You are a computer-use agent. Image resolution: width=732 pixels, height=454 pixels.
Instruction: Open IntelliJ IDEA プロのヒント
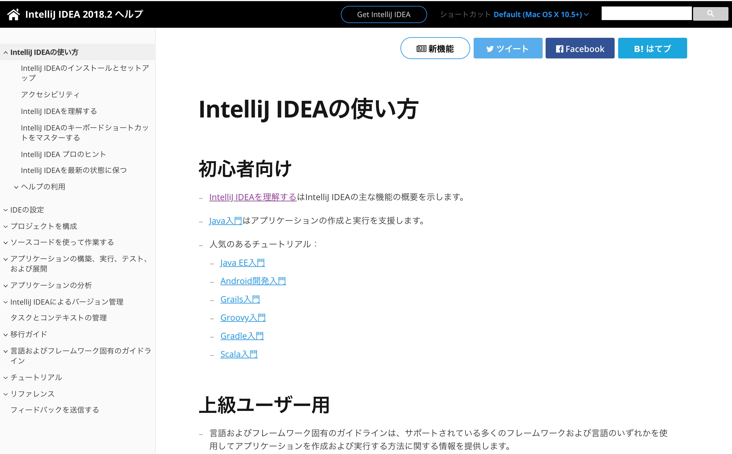pyautogui.click(x=63, y=154)
